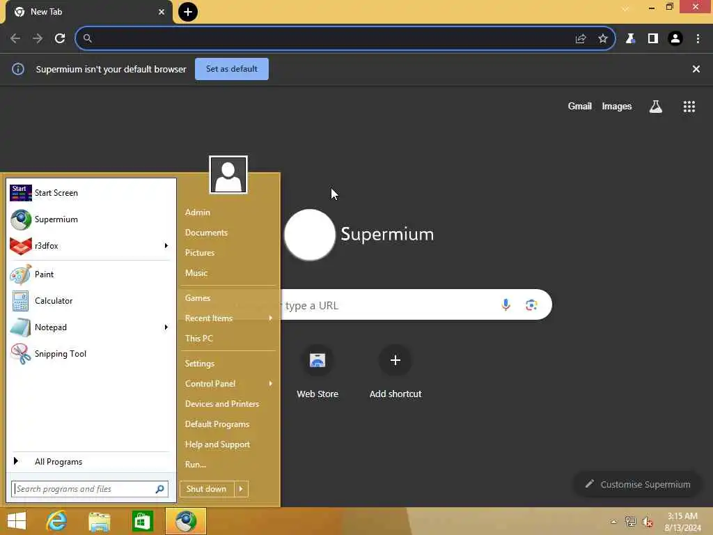Click the Shut down button
Image resolution: width=713 pixels, height=535 pixels.
point(207,489)
